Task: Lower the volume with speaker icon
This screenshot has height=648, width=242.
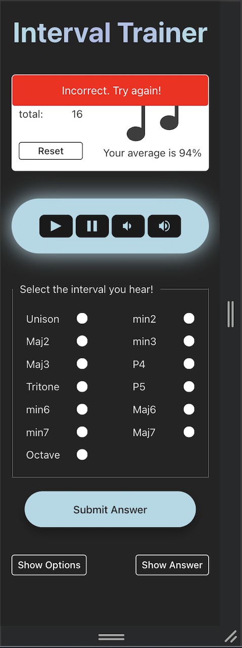Action: [x=128, y=226]
